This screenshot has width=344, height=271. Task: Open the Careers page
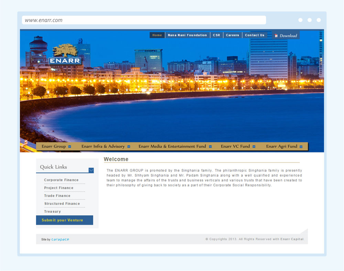pos(232,35)
